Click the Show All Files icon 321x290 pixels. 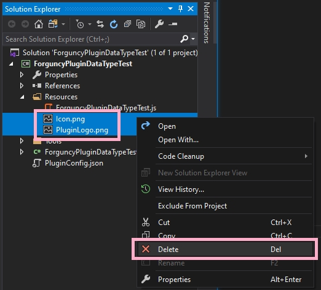pos(141,25)
